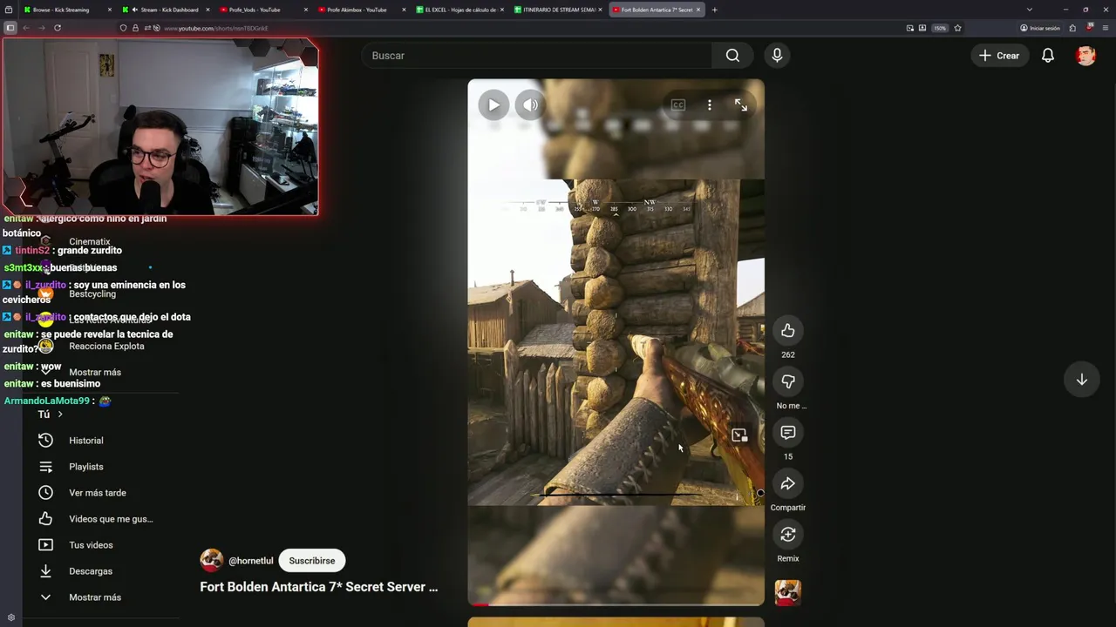Open the comments showing 15
This screenshot has height=627, width=1116.
click(x=788, y=433)
